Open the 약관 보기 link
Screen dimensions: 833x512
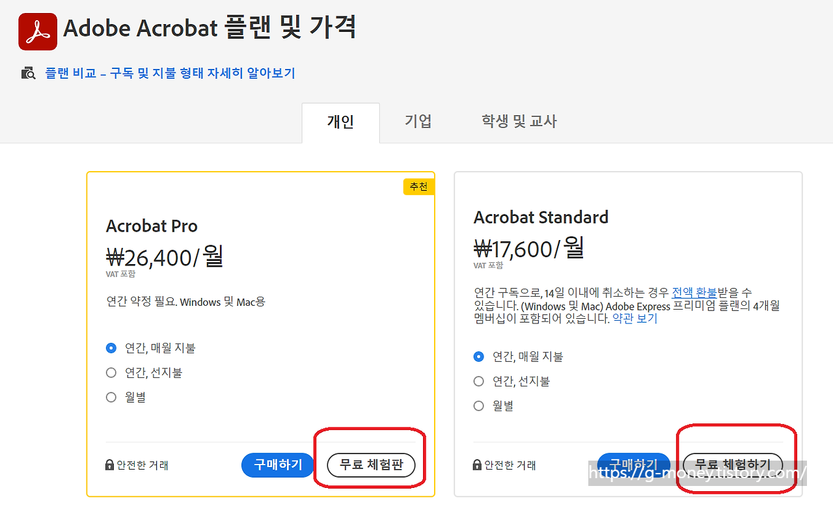(635, 319)
